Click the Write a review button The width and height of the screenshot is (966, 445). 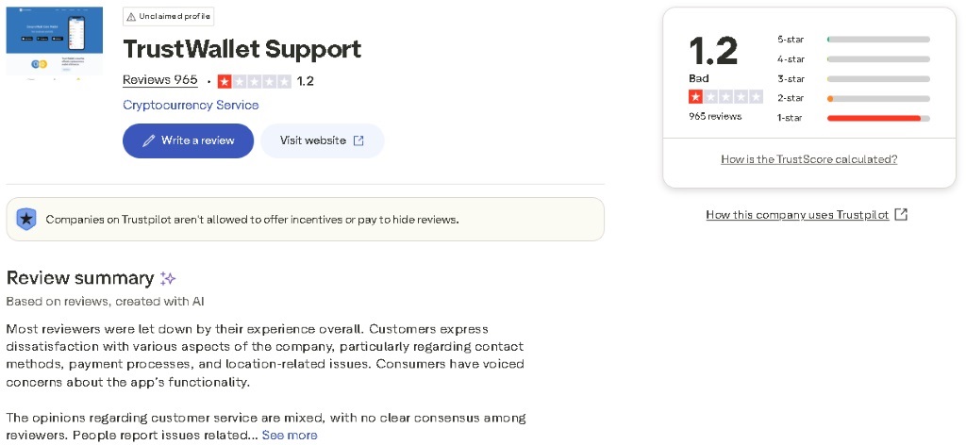(189, 140)
